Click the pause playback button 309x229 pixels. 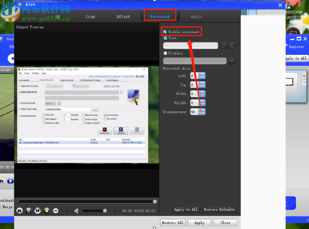pos(29,211)
